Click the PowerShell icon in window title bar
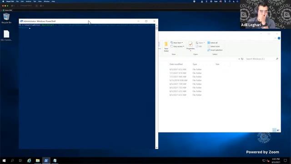291x164 pixels. click(21, 21)
